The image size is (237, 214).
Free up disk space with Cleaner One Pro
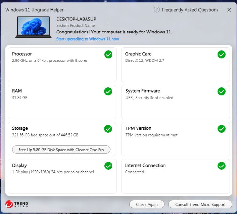pos(61,150)
